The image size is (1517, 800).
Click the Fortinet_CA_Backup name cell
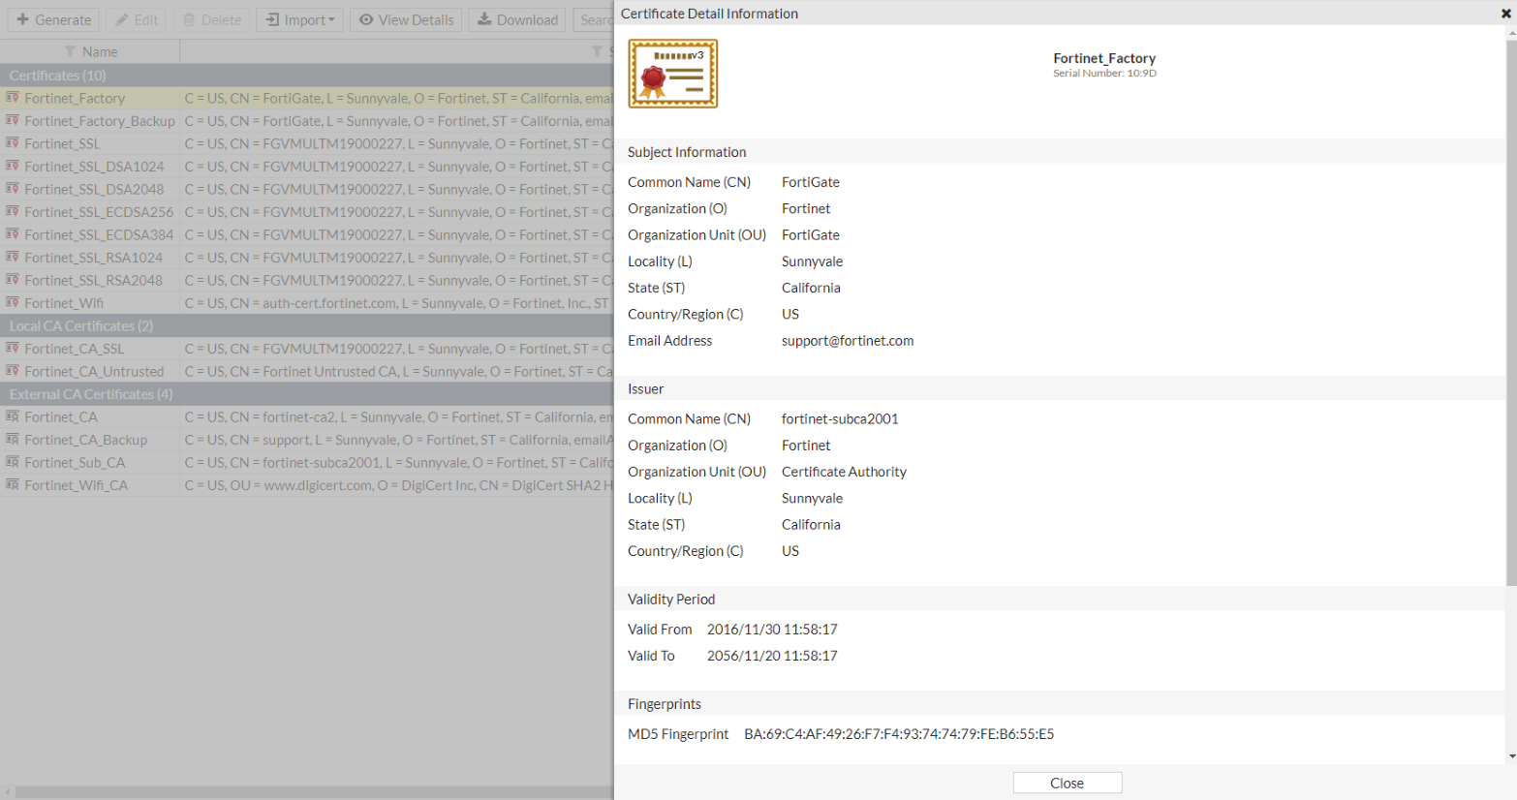point(85,440)
